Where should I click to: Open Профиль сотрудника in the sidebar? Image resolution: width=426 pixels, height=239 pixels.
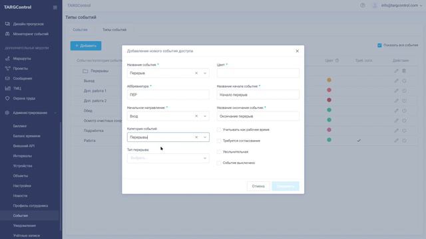click(31, 206)
